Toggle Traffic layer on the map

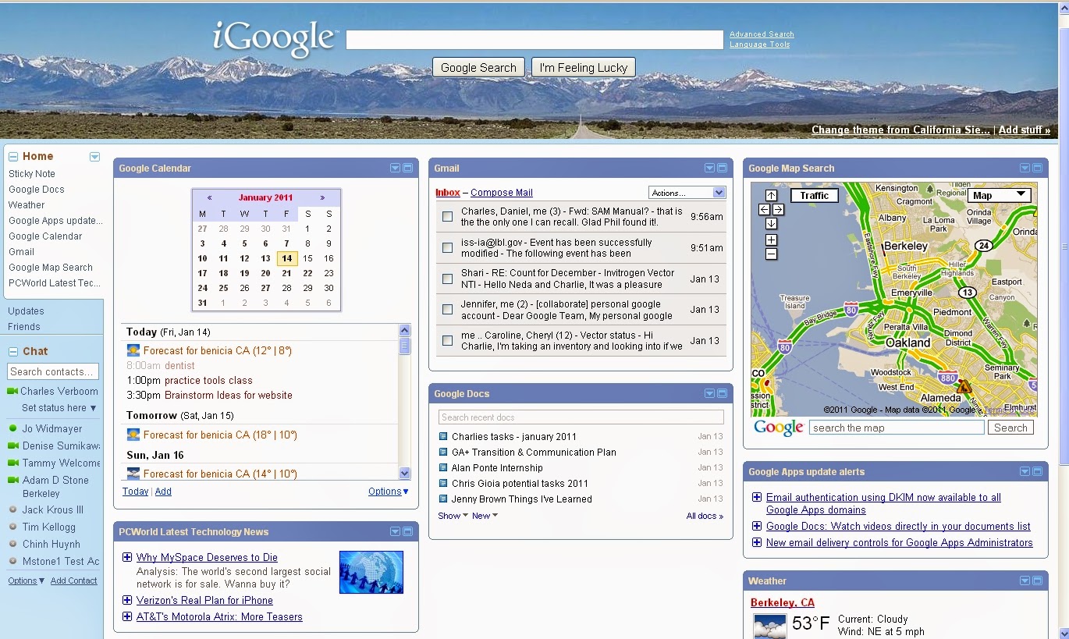click(x=814, y=196)
